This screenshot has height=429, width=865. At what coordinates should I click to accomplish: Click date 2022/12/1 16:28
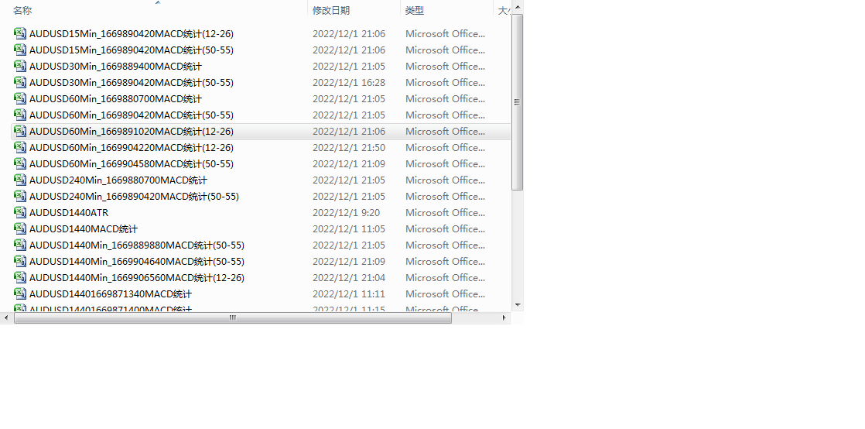point(349,82)
